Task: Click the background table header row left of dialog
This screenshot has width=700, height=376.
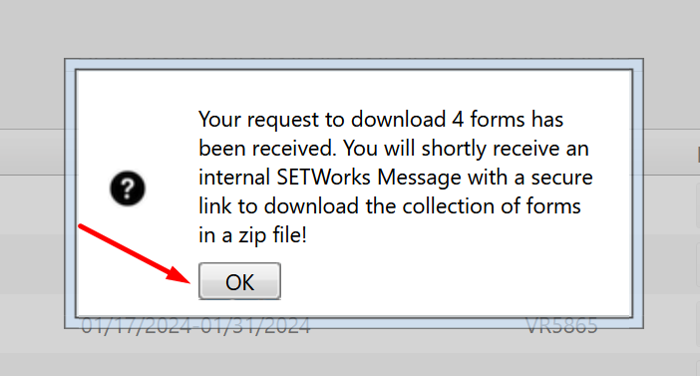Action: [x=32, y=153]
